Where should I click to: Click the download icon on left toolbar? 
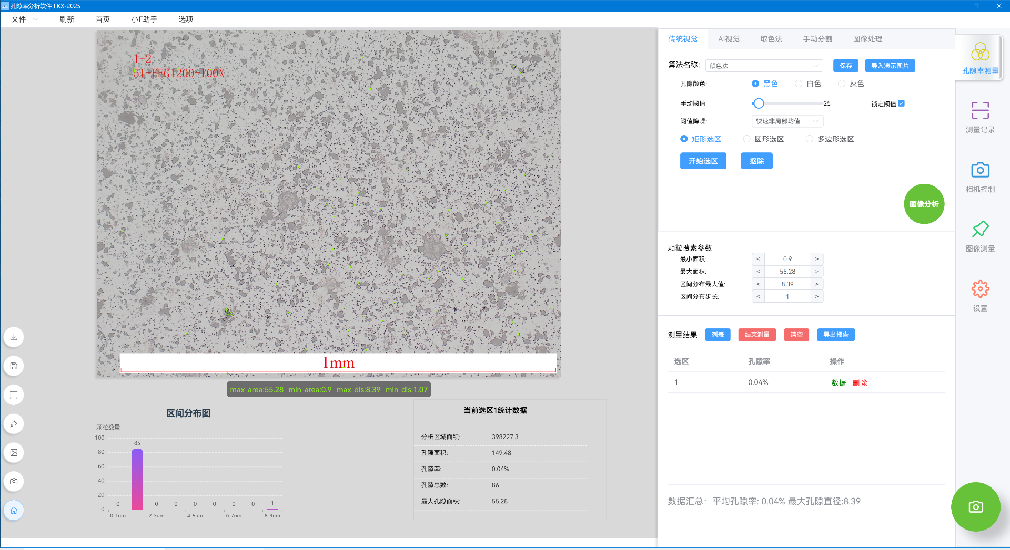pyautogui.click(x=14, y=337)
